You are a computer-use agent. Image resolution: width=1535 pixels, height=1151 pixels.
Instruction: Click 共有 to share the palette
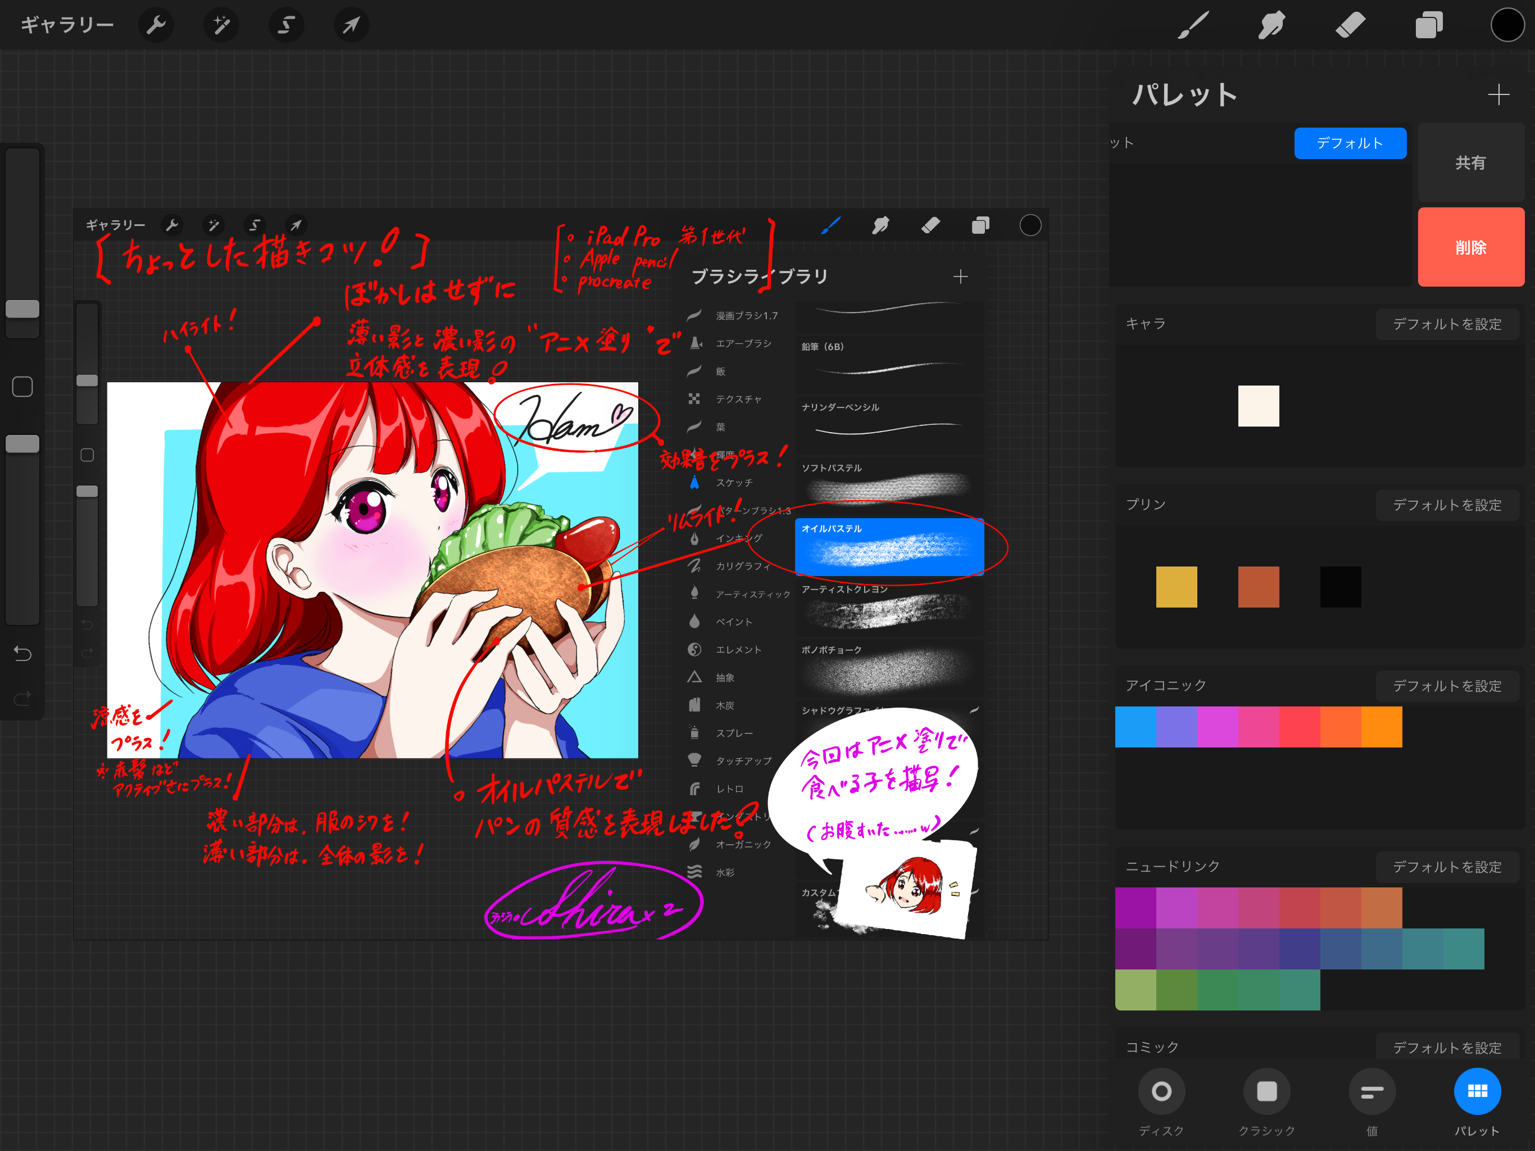coord(1470,162)
